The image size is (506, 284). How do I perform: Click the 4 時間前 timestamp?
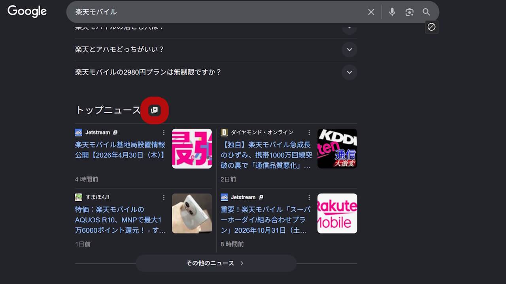tap(87, 179)
